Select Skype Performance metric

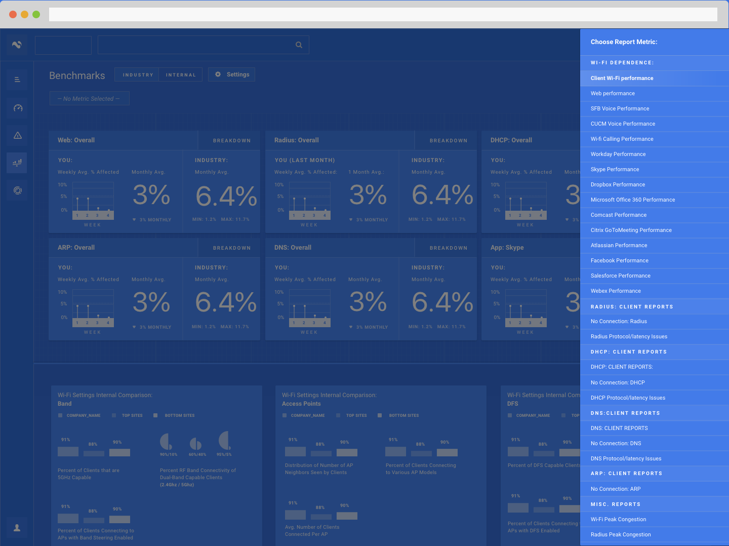click(655, 169)
